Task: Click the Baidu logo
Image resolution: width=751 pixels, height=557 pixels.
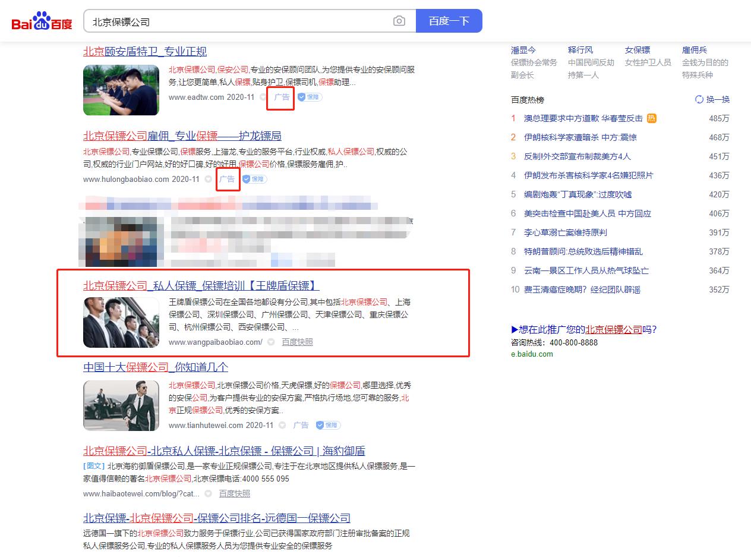Action: pyautogui.click(x=42, y=22)
